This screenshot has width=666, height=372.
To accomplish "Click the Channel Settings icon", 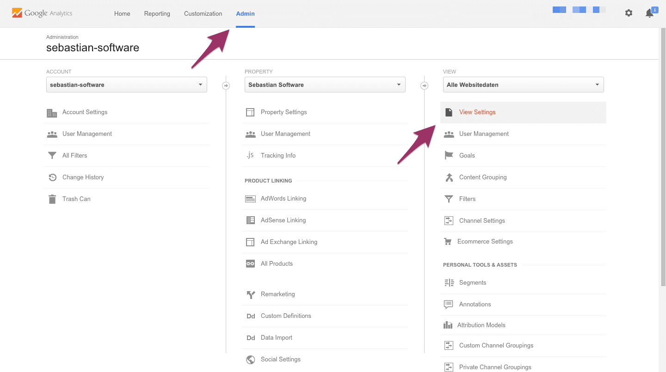I will [x=449, y=221].
